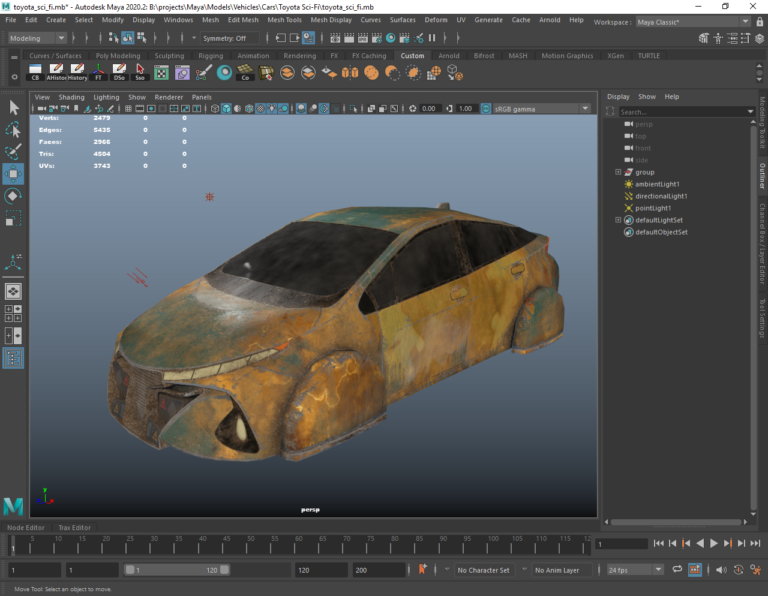Screen dimensions: 768x596
Task: Click the CB shelf icon
Action: point(35,73)
